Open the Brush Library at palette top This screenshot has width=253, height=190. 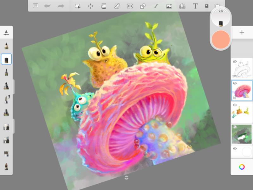click(6, 32)
